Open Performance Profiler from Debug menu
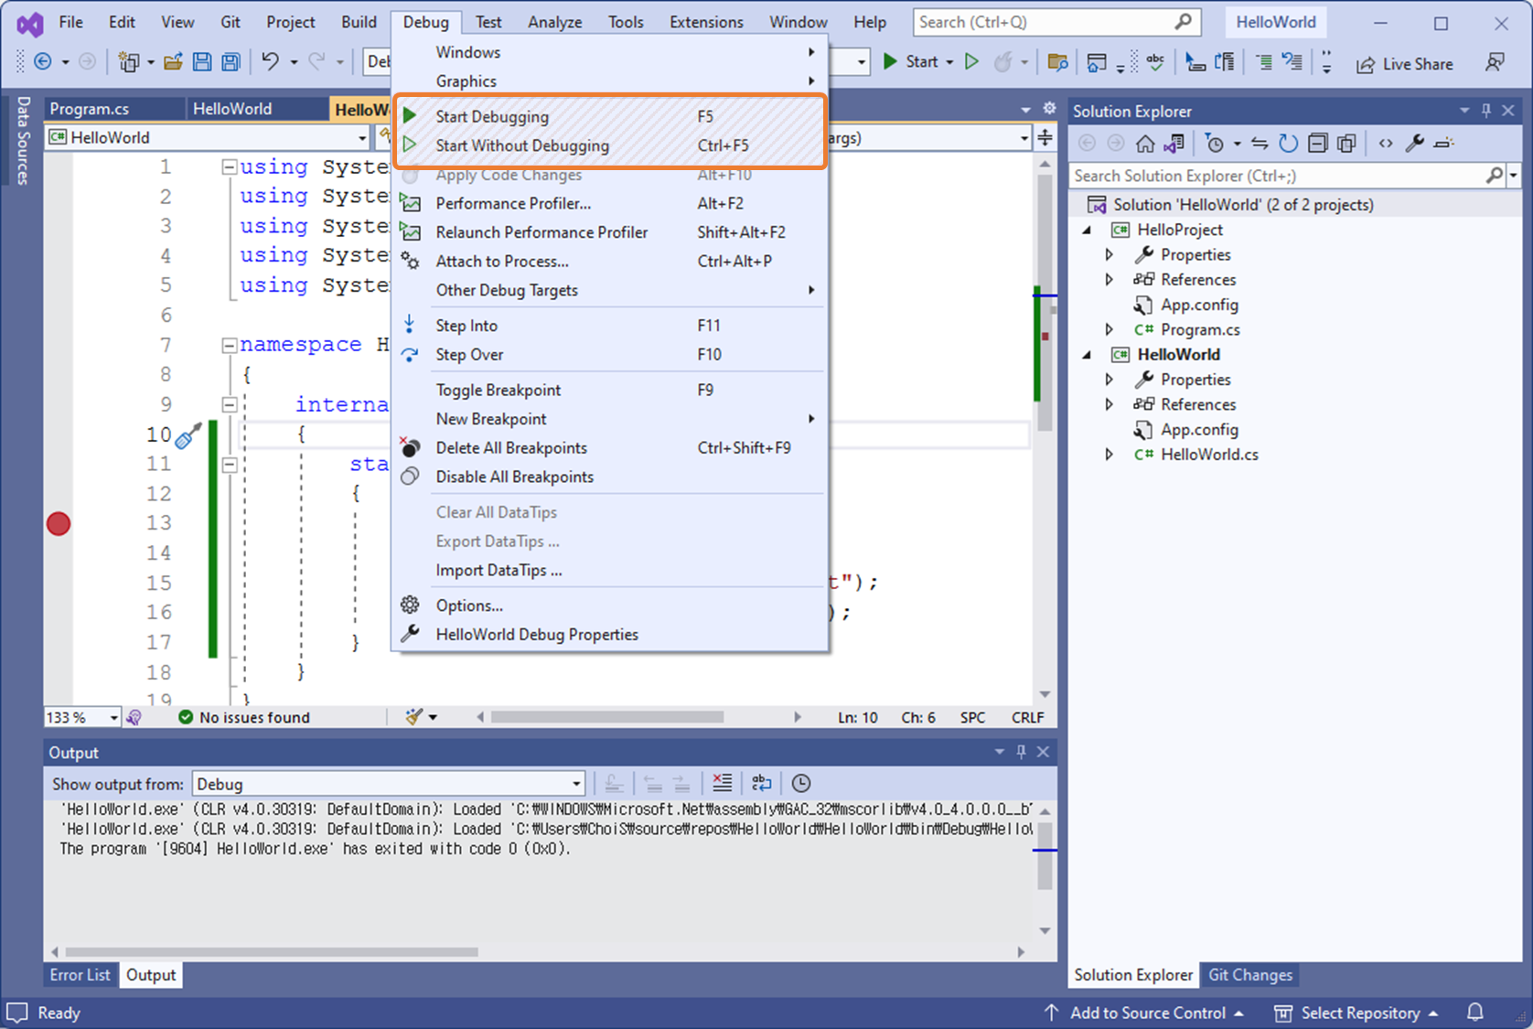The width and height of the screenshot is (1533, 1029). 611,203
